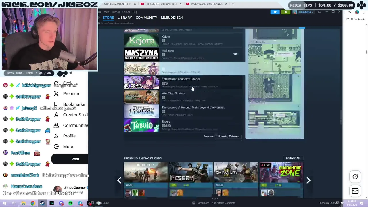Select The Legend of Heroes: Trails beyond the Horizon
This screenshot has width=368, height=207.
coord(193,108)
